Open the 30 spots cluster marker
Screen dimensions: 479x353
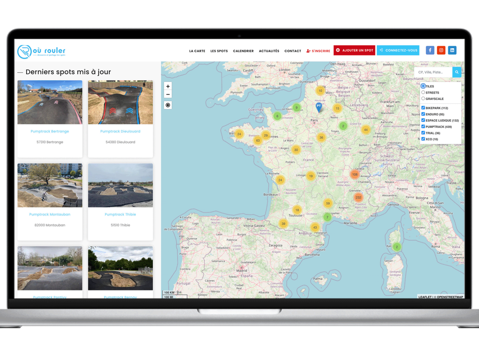point(296,150)
